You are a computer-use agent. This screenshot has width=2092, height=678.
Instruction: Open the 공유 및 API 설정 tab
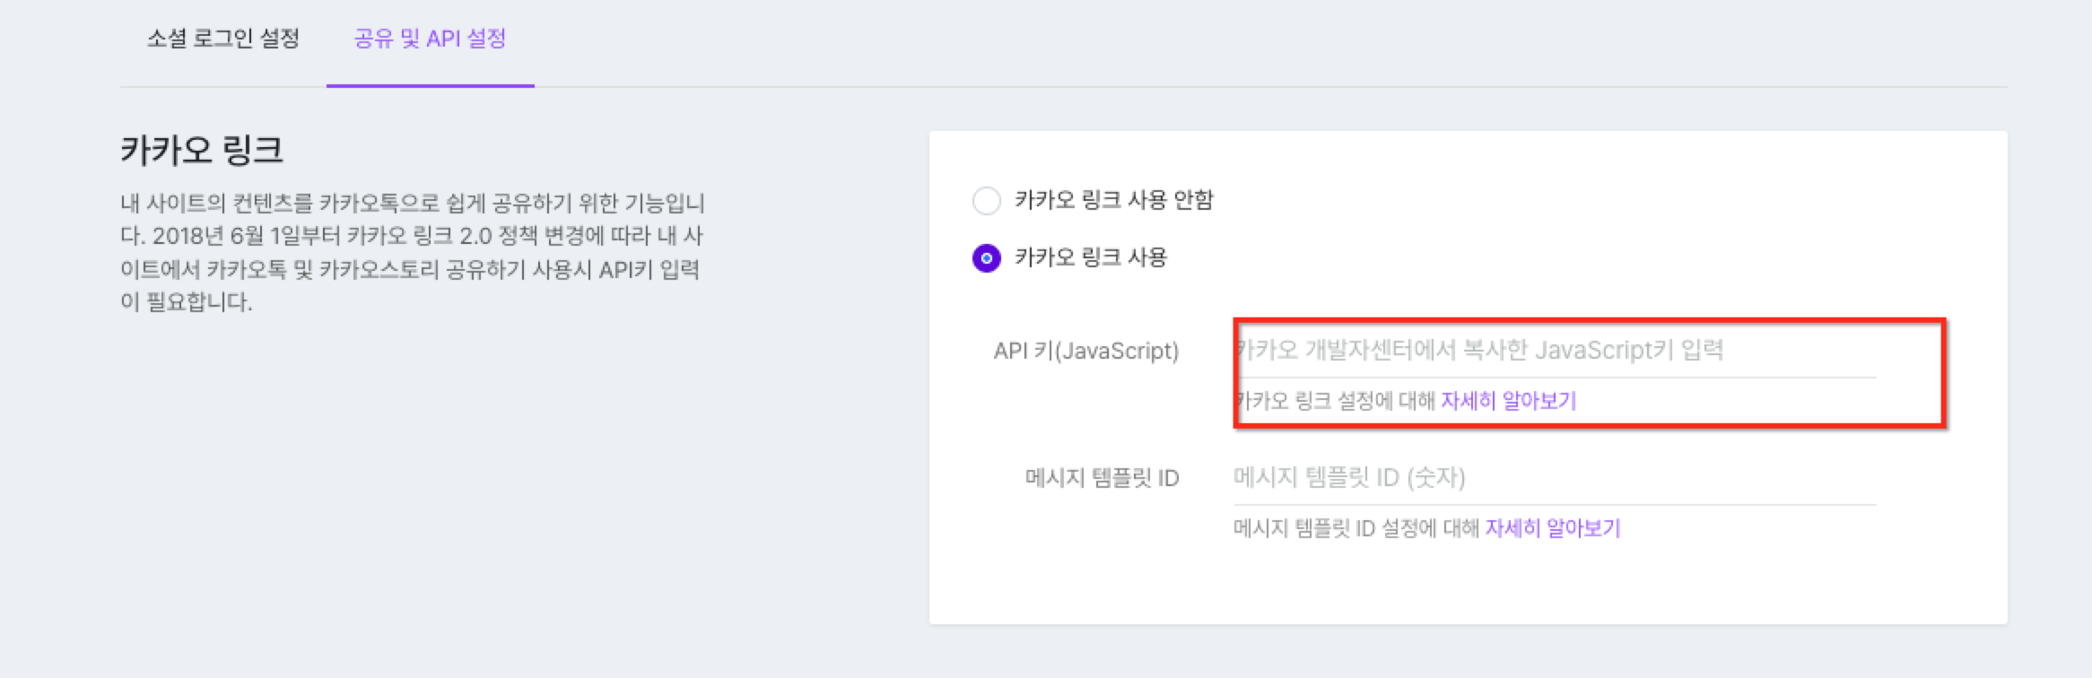430,39
